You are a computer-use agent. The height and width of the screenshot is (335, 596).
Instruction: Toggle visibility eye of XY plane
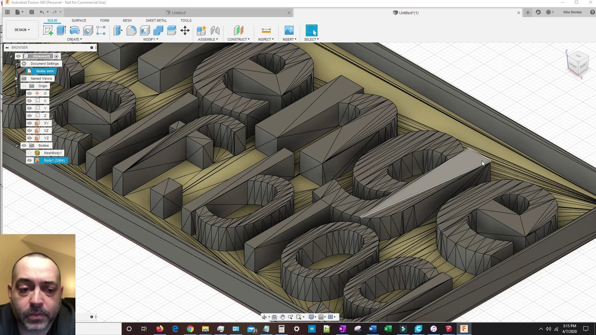[x=29, y=123]
